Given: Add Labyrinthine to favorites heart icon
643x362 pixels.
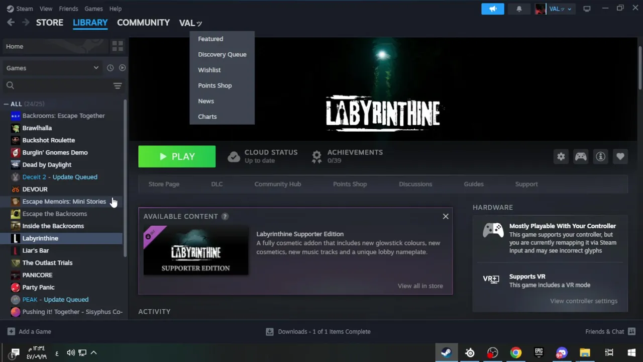Looking at the screenshot, I should 620,156.
